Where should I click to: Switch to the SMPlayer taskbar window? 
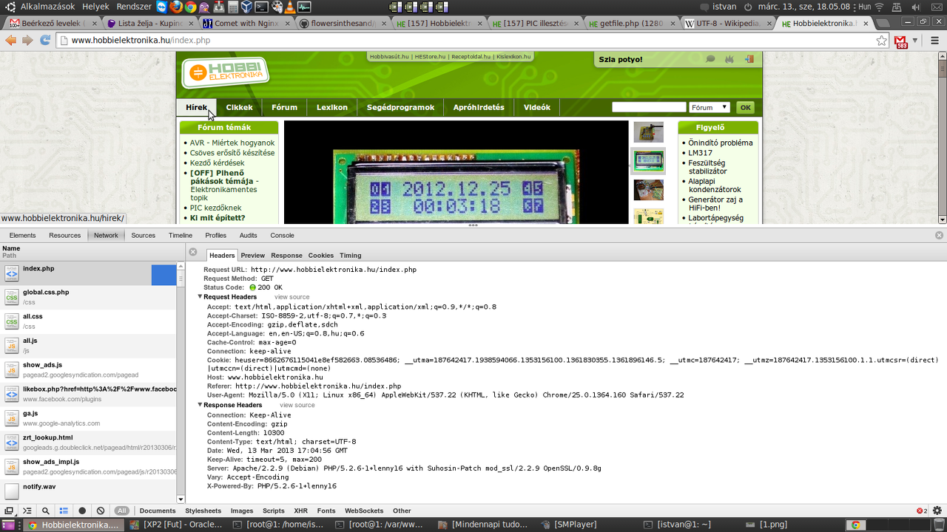pyautogui.click(x=575, y=525)
